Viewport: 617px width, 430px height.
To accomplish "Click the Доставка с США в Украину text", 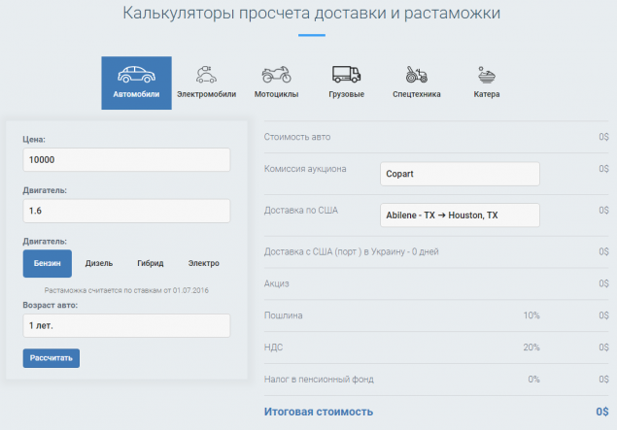I will click(351, 251).
